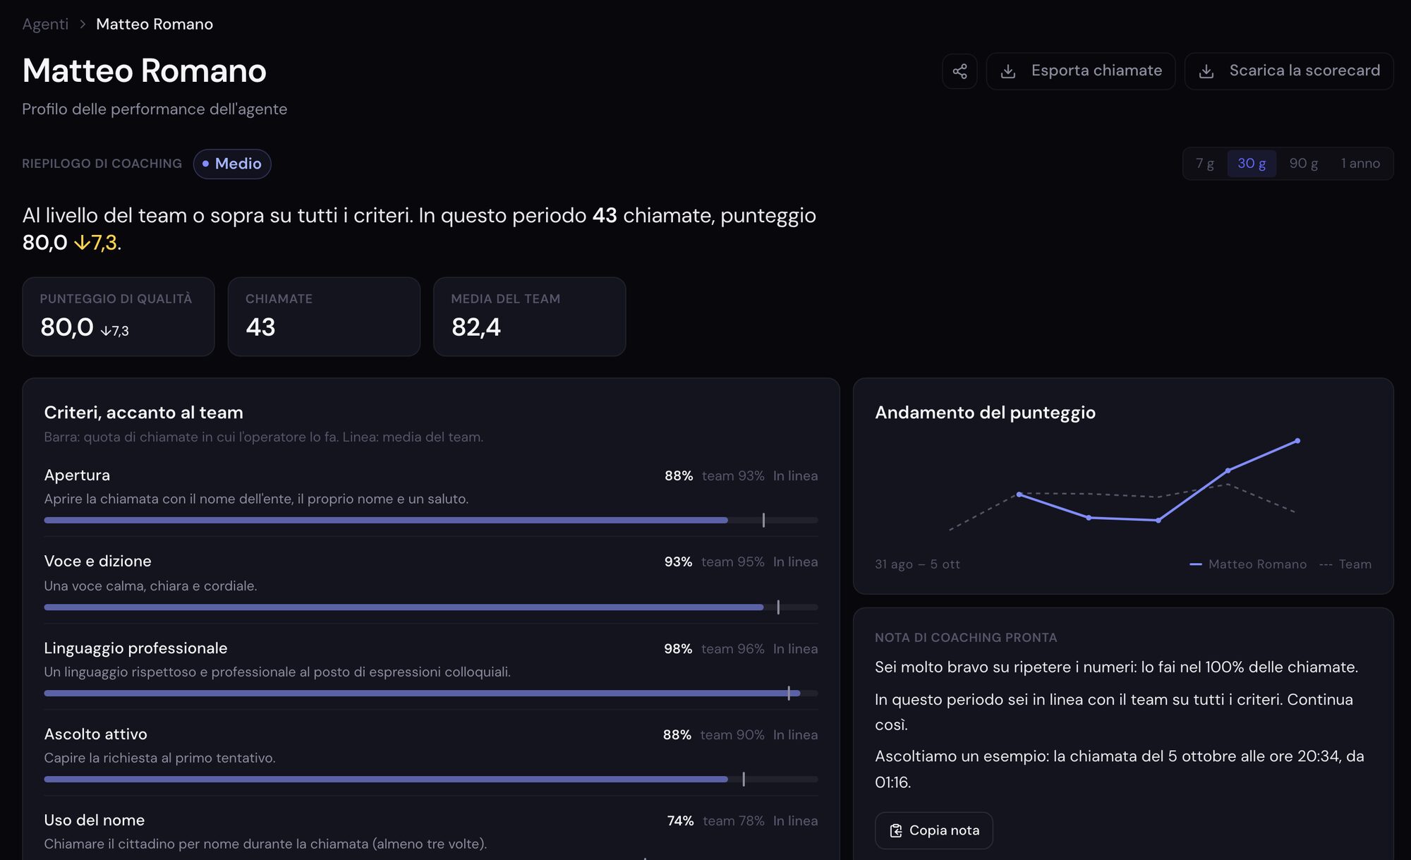Click the Linguaggio professionale criterion title
1411x860 pixels.
coord(135,648)
